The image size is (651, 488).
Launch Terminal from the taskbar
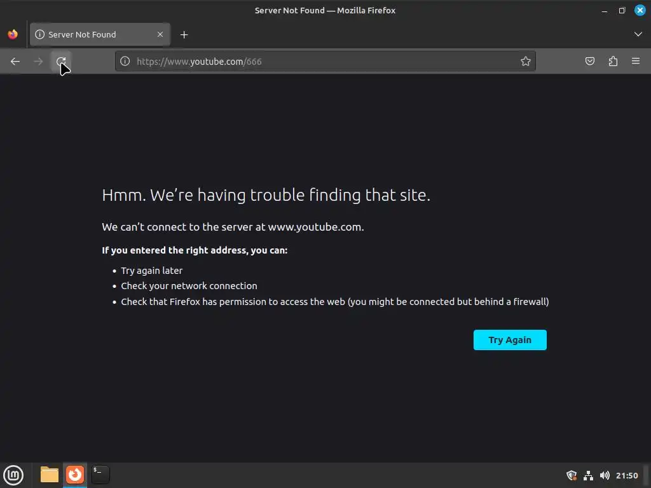coord(100,475)
